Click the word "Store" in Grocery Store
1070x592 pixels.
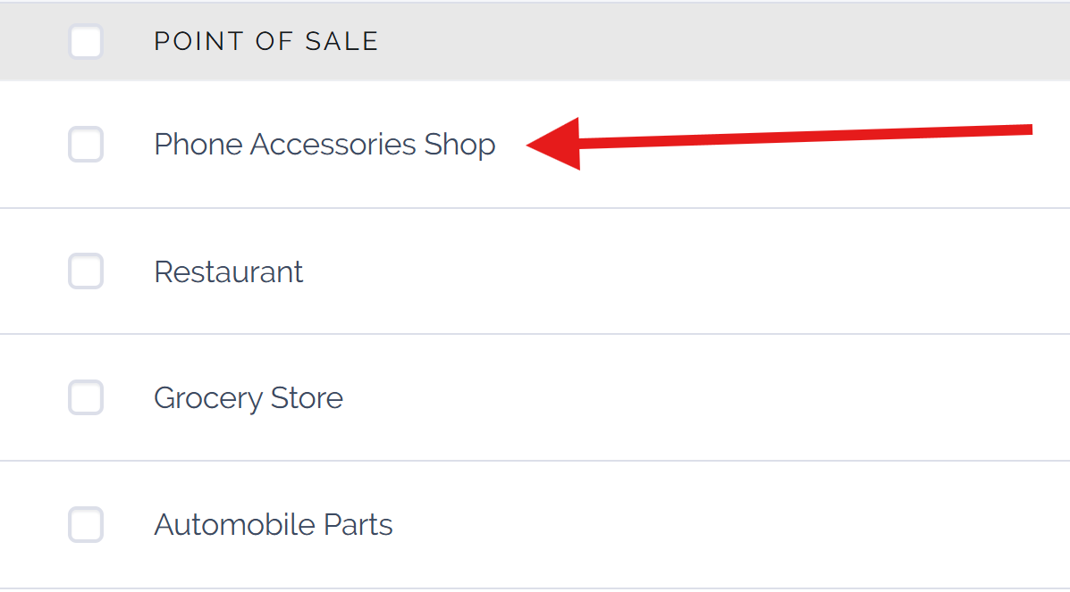click(307, 397)
